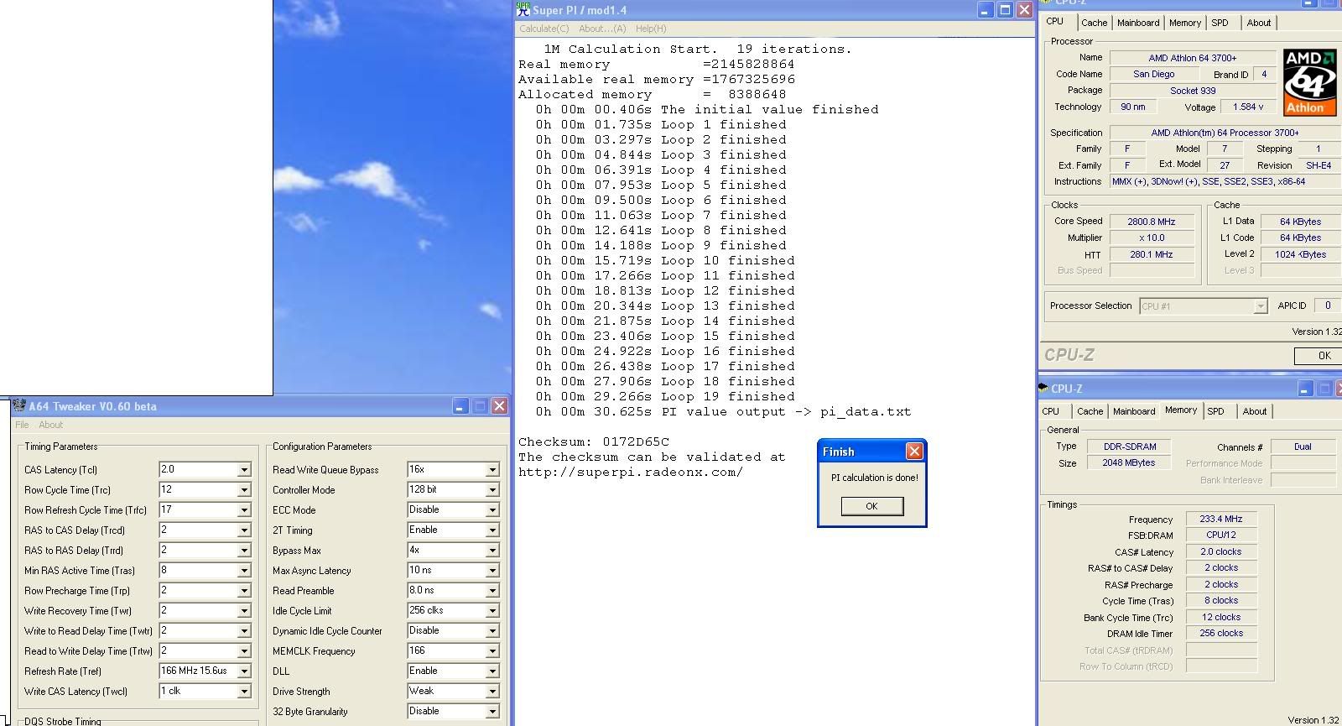
Task: Open the About menu in A64 Tweaker
Action: (x=51, y=425)
